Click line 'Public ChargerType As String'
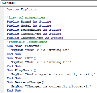The image size is (97, 93). [x=35, y=38]
